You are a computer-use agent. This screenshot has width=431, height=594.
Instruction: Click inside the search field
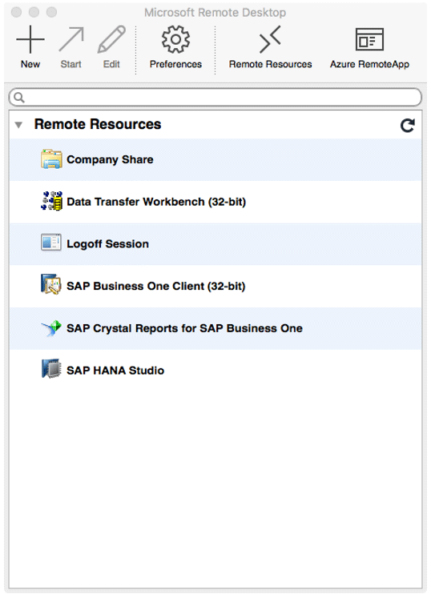[x=215, y=98]
